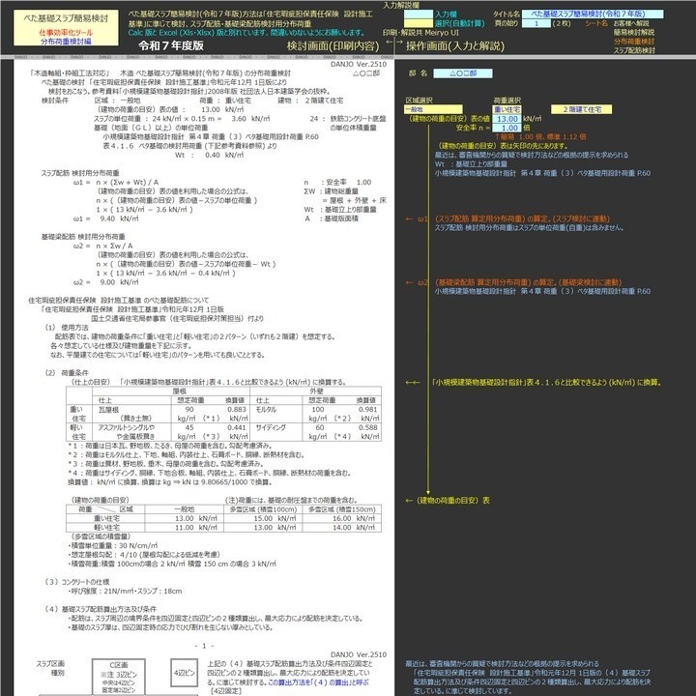Open the 区域選択 dropdown showing 一般地
Image resolution: width=696 pixels, height=696 pixels.
click(x=433, y=109)
